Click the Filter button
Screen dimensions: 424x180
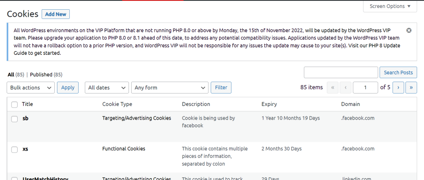point(221,88)
